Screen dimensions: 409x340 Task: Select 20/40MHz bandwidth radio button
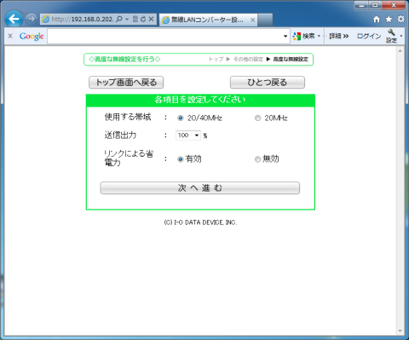[181, 118]
